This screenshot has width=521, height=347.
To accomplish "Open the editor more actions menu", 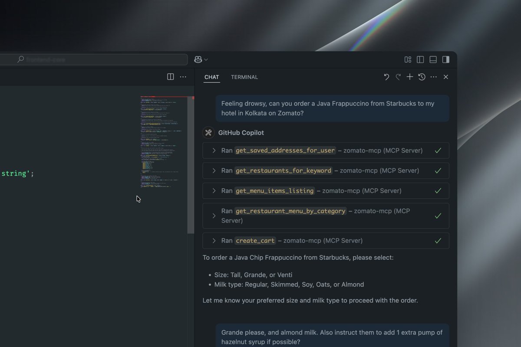I will click(183, 77).
